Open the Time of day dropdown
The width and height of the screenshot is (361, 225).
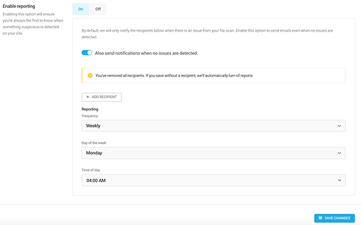214,180
